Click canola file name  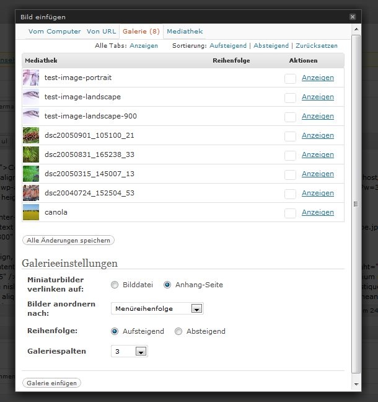coord(56,212)
